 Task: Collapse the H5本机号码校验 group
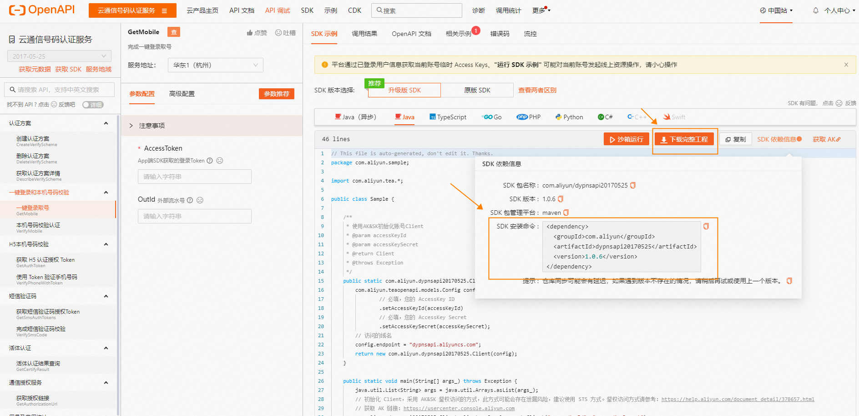[x=106, y=244]
